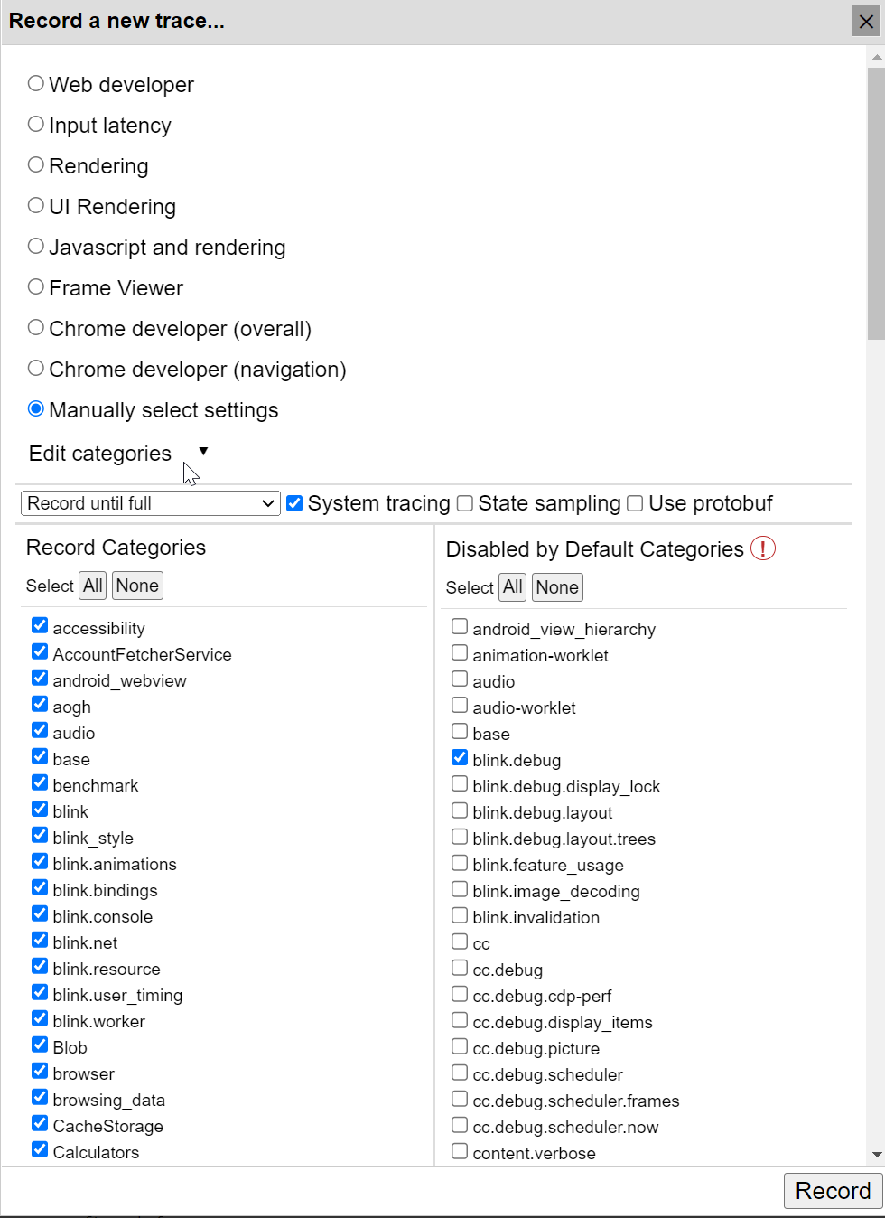Enable State sampling

point(464,502)
